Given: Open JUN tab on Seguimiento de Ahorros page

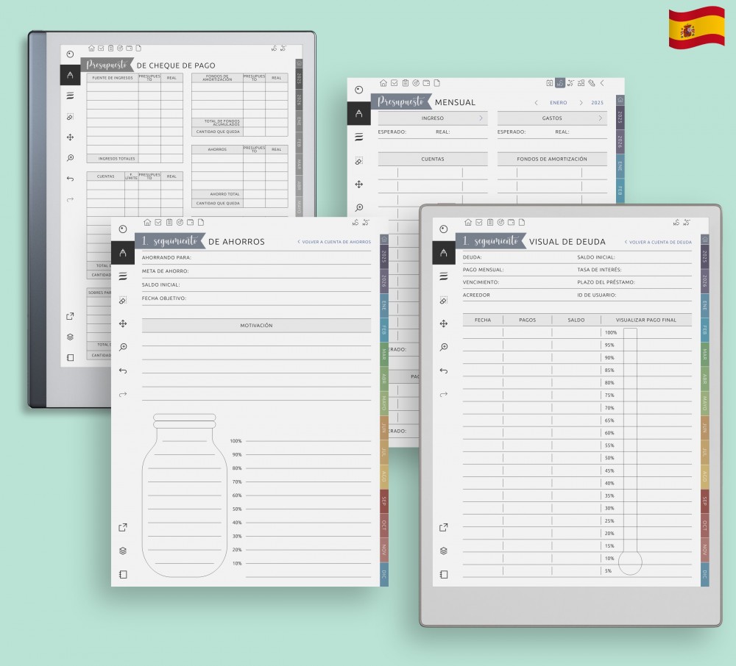Looking at the screenshot, I should point(384,427).
